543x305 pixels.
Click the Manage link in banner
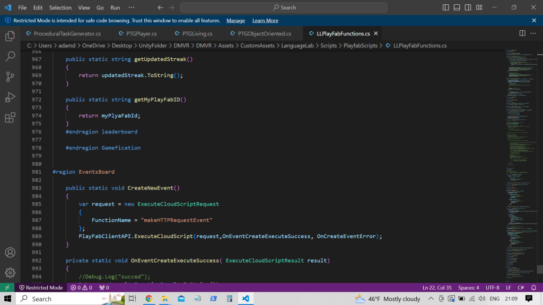(x=235, y=21)
